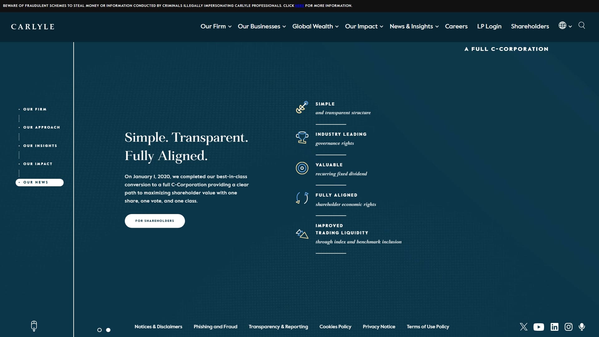Select the first slide indicator dot

[100, 330]
